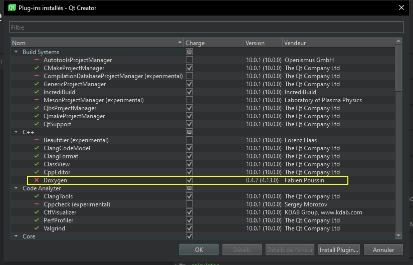Image resolution: width=413 pixels, height=265 pixels.
Task: Click the scrollbar down arrow
Action: pos(398,235)
